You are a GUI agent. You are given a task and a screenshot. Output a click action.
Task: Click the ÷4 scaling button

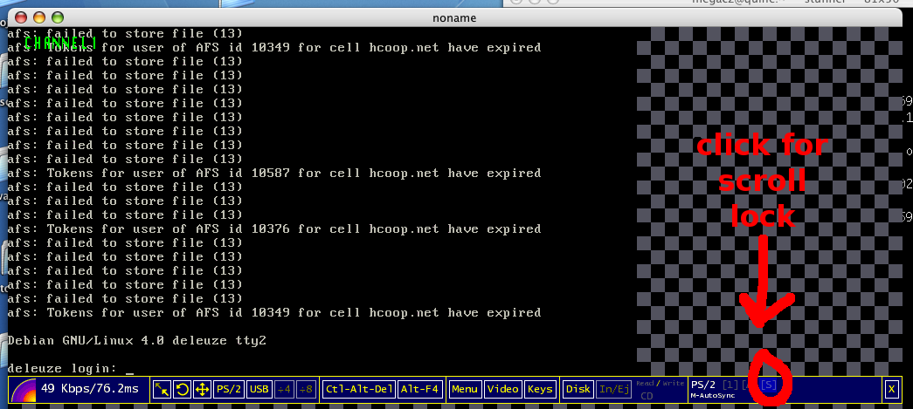[285, 389]
